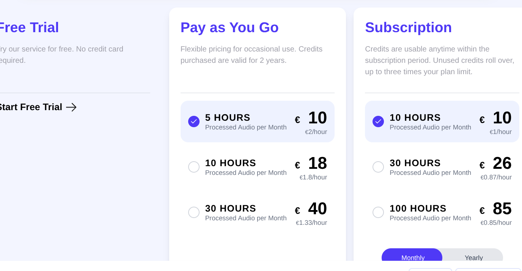Click the 100 HOURS plan label
This screenshot has width=522, height=271.
click(418, 209)
